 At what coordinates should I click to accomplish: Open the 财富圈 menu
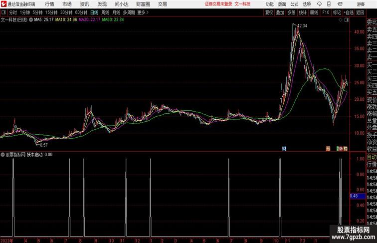[x=143, y=4]
